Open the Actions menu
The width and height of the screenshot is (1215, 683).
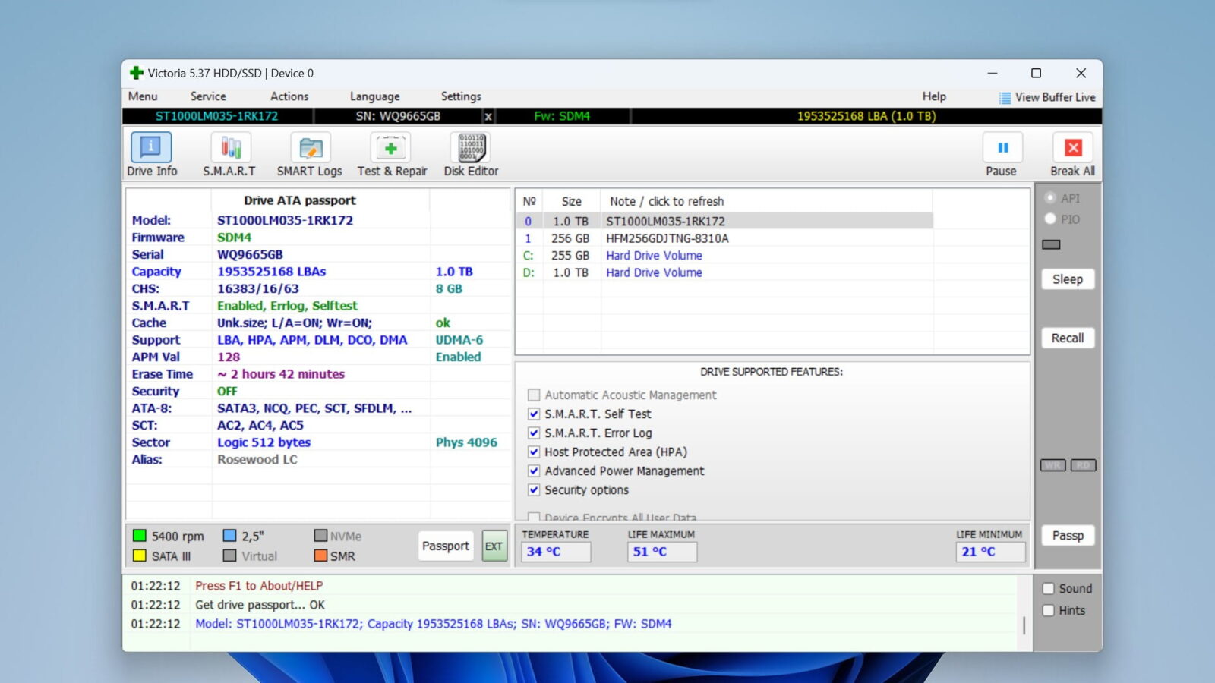point(289,96)
